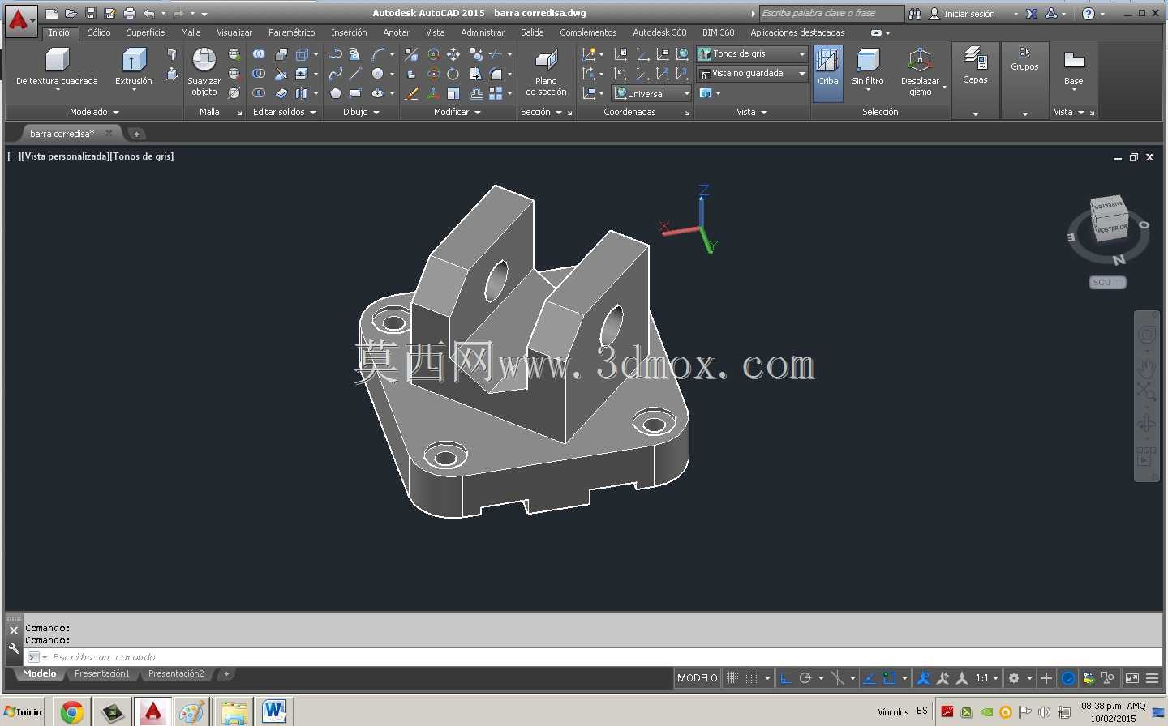Click the ViewCube in the viewport
The width and height of the screenshot is (1168, 726).
coord(1109,218)
